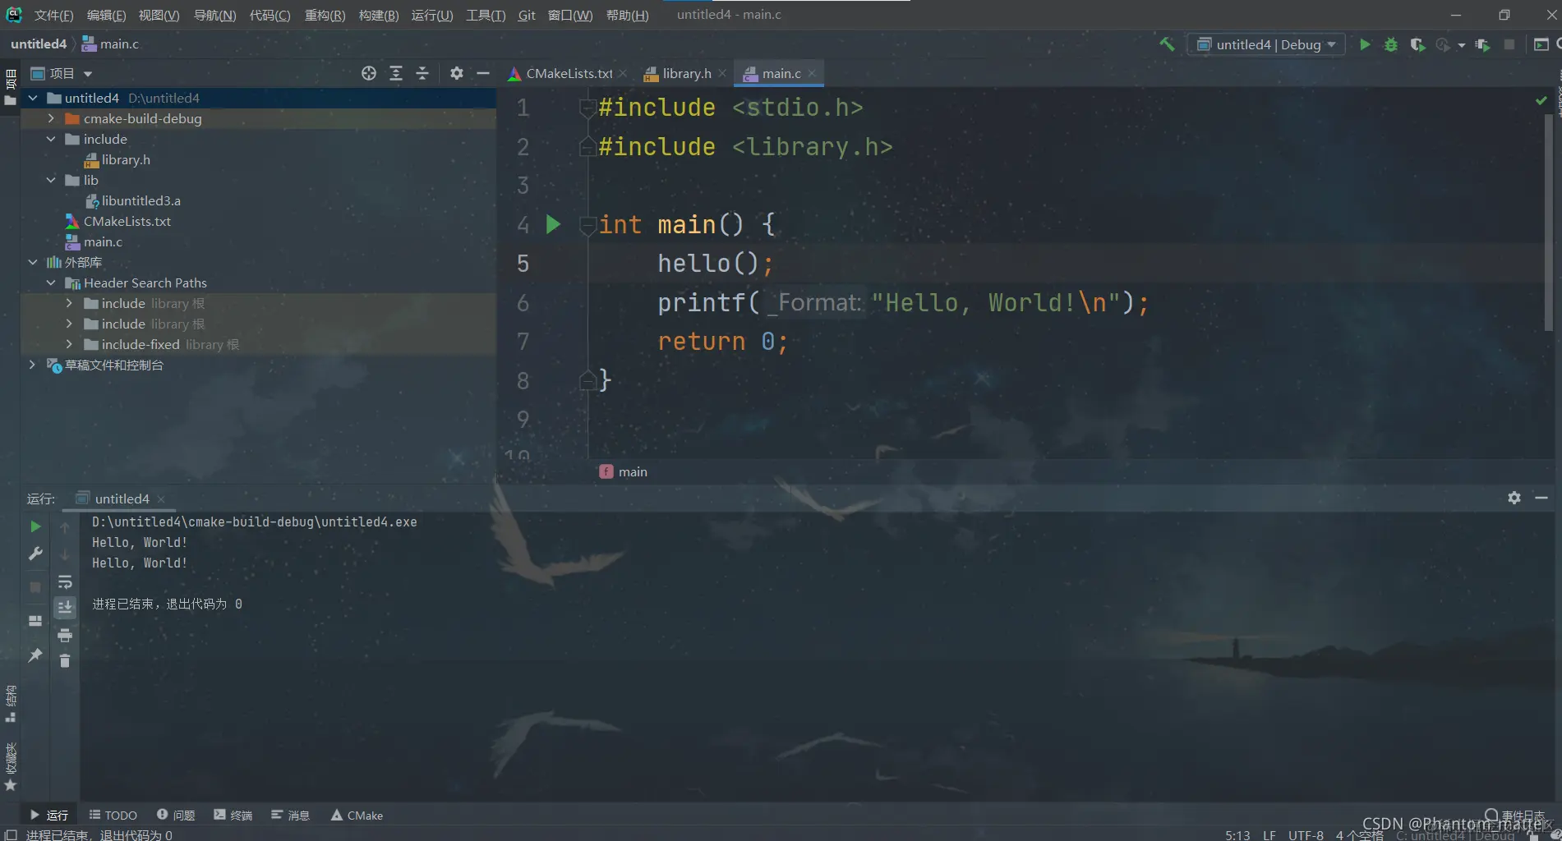Collapse Header Search Paths

(51, 283)
